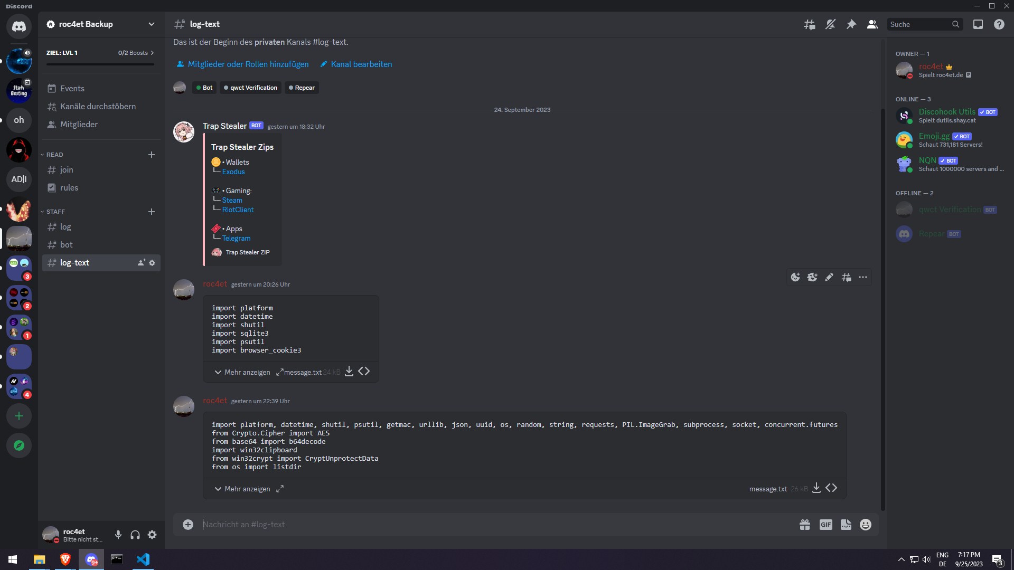This screenshot has height=570, width=1014.
Task: Focus the Nachricht an #log-text input
Action: tap(475, 525)
